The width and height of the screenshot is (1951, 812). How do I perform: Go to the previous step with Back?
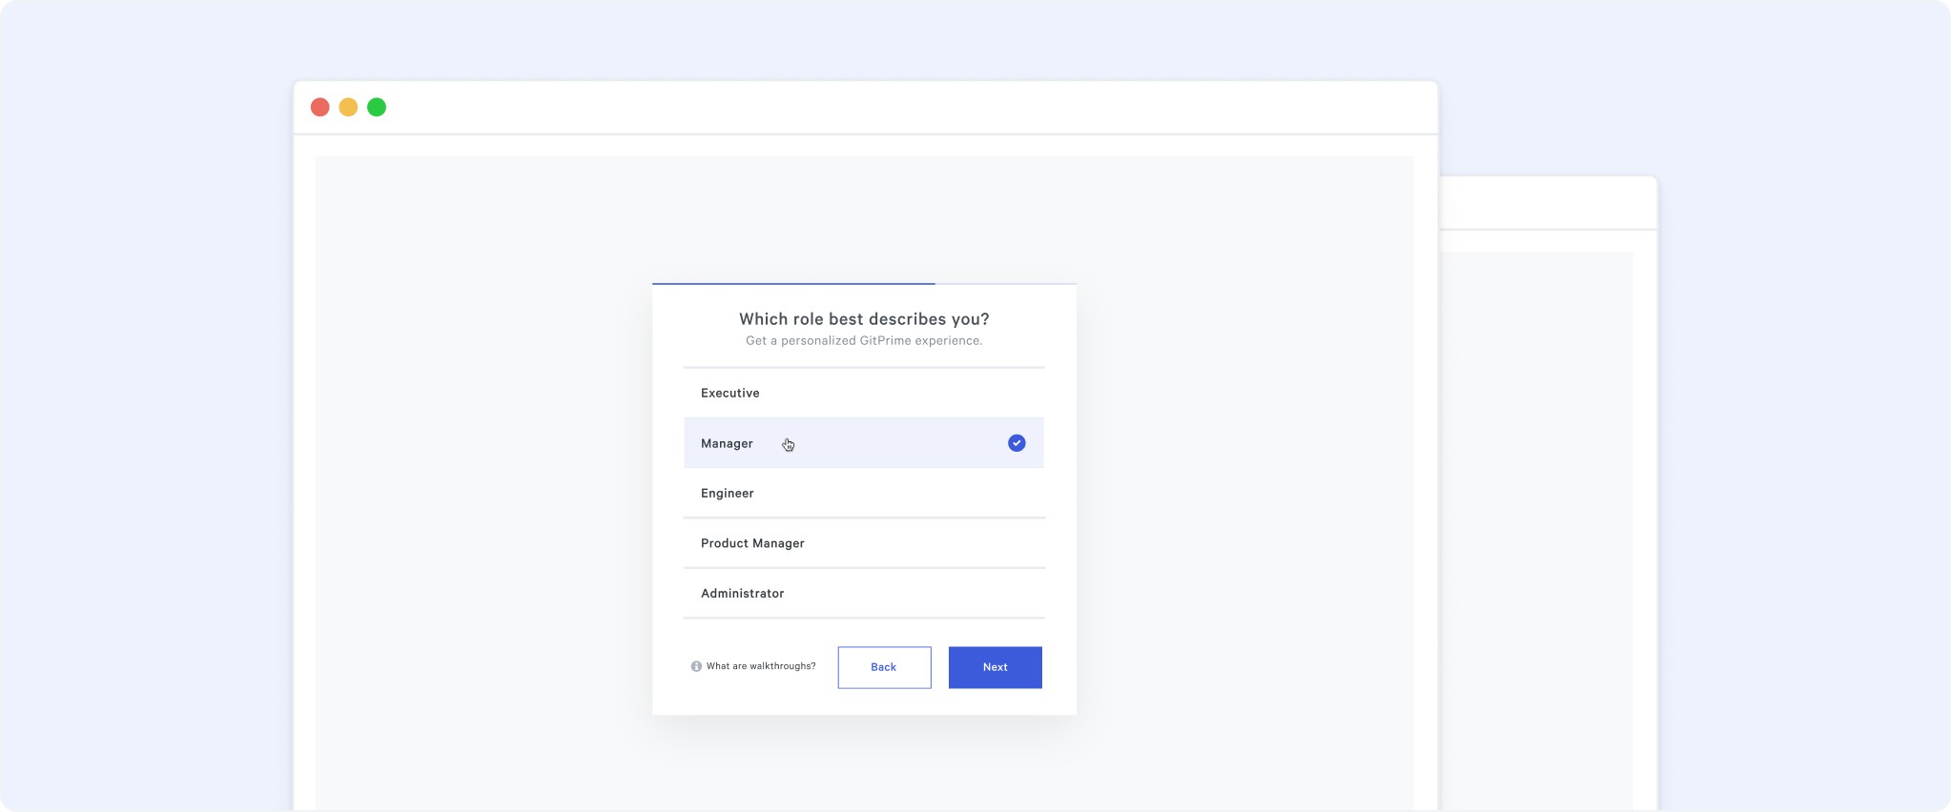click(x=884, y=667)
